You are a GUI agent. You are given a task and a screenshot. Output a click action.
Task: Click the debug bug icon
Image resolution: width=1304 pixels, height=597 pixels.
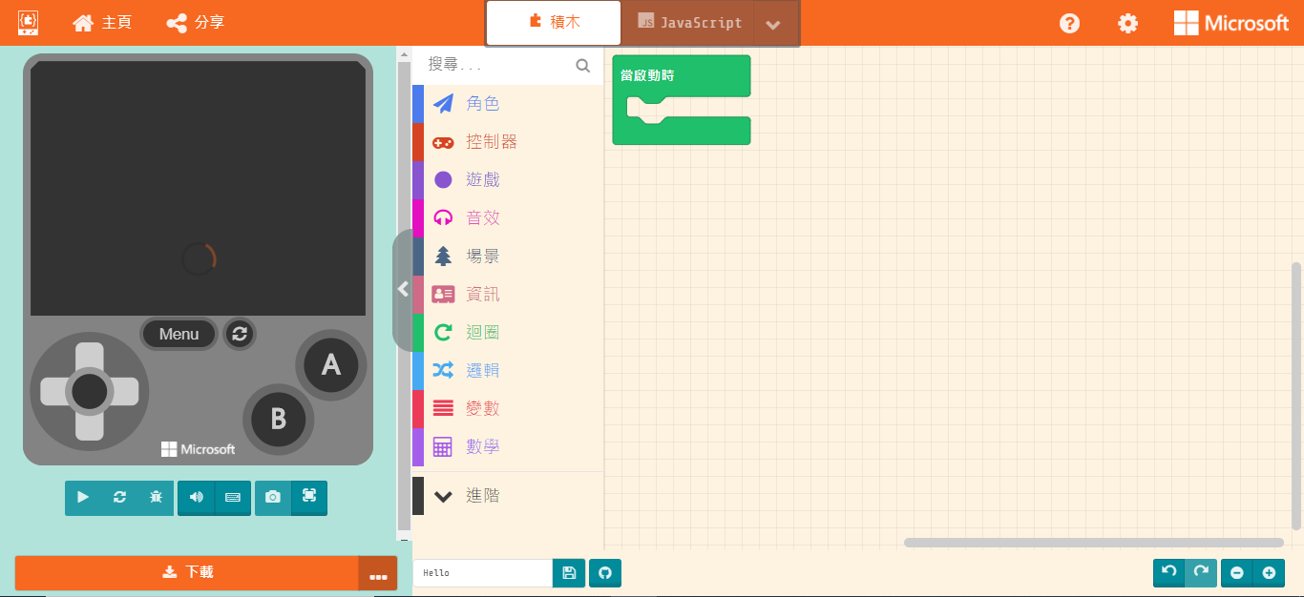[156, 497]
